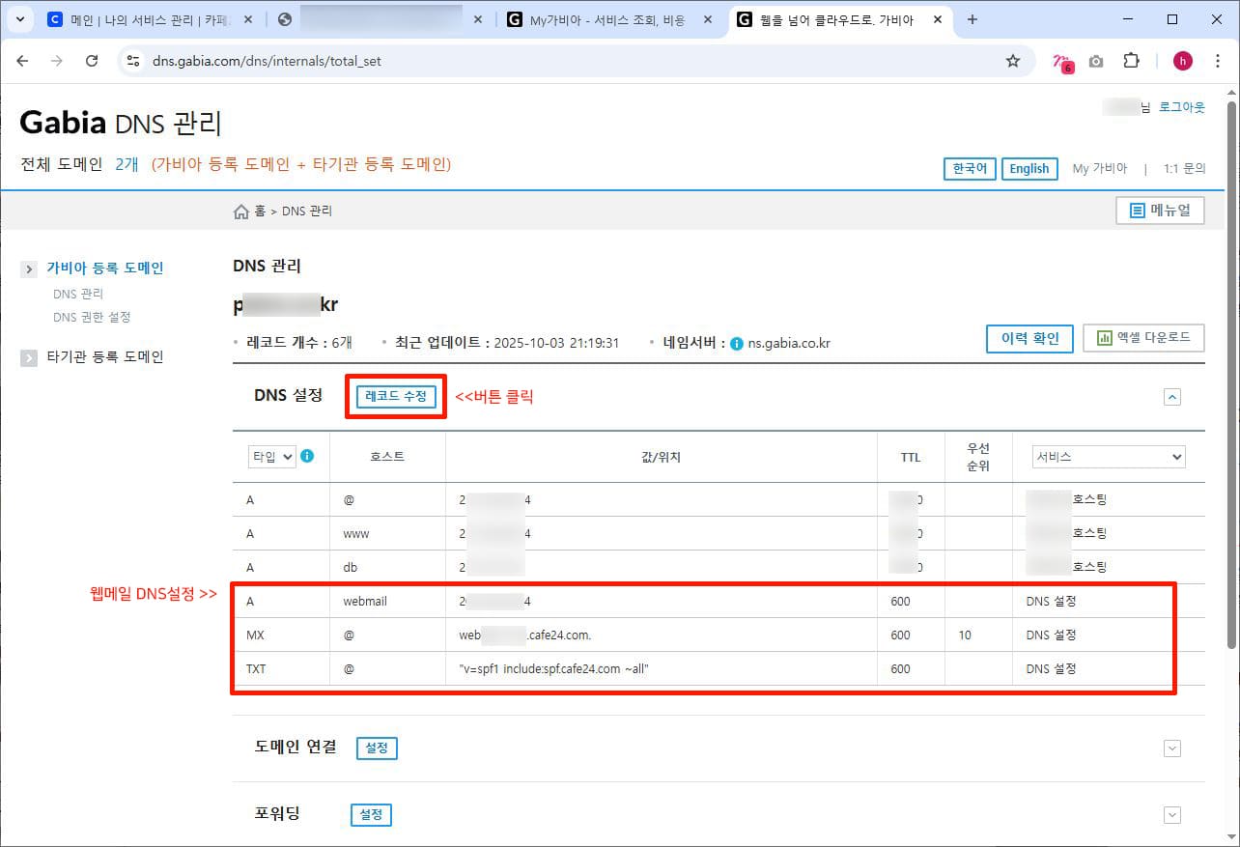
Task: Click 설정 button for 도메인 연결
Action: point(377,748)
